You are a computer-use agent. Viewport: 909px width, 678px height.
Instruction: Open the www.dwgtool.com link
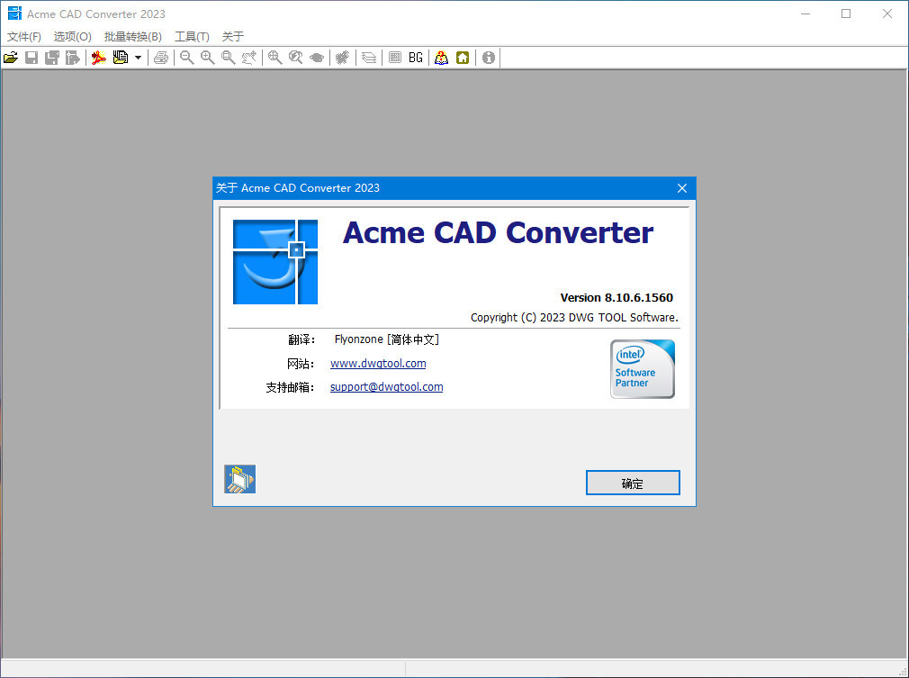pyautogui.click(x=378, y=364)
